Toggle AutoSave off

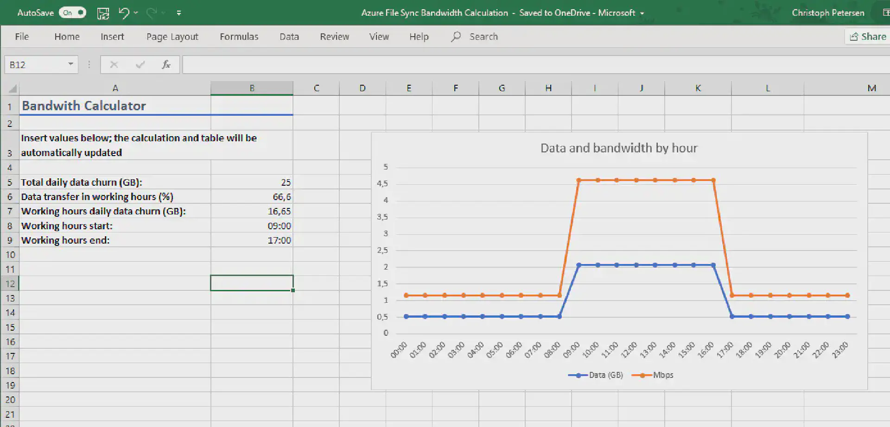pyautogui.click(x=72, y=13)
